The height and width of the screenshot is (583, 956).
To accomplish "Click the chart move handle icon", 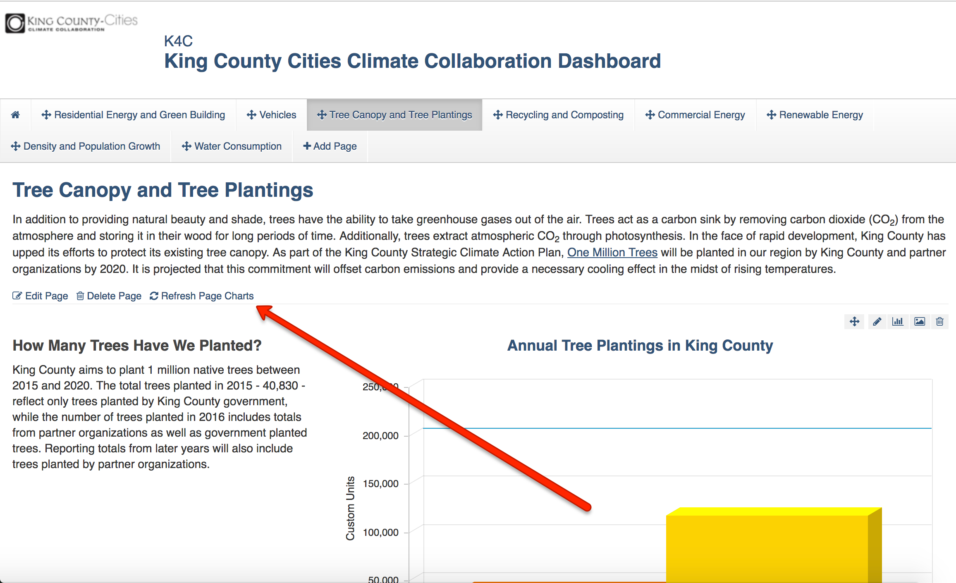I will 854,321.
